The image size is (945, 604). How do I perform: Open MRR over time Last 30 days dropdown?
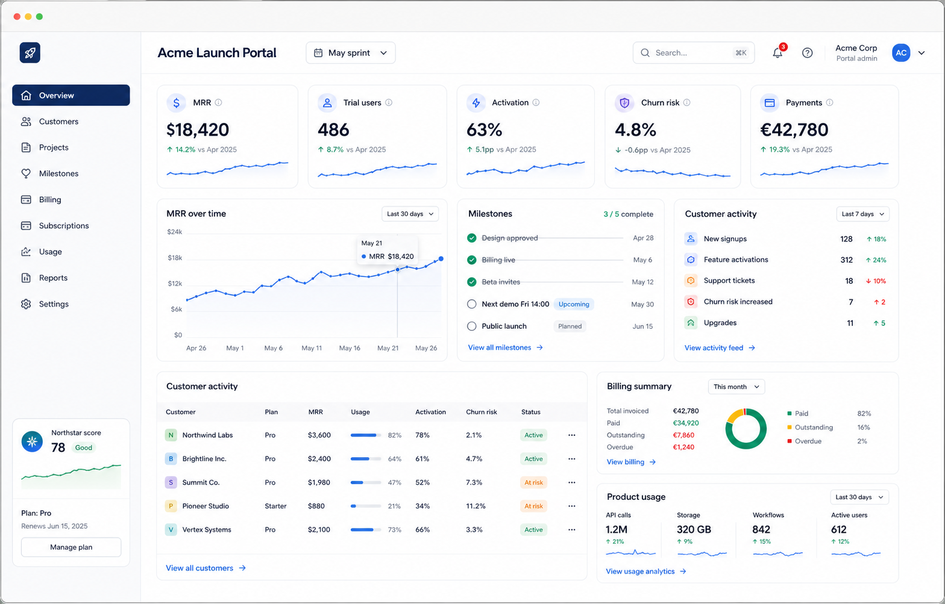pyautogui.click(x=410, y=214)
